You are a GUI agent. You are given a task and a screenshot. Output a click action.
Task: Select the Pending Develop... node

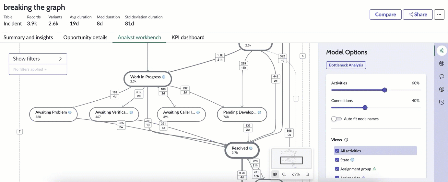242,114
